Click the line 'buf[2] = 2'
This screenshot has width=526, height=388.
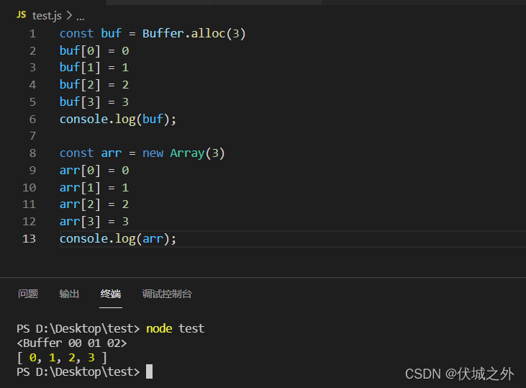tap(94, 84)
